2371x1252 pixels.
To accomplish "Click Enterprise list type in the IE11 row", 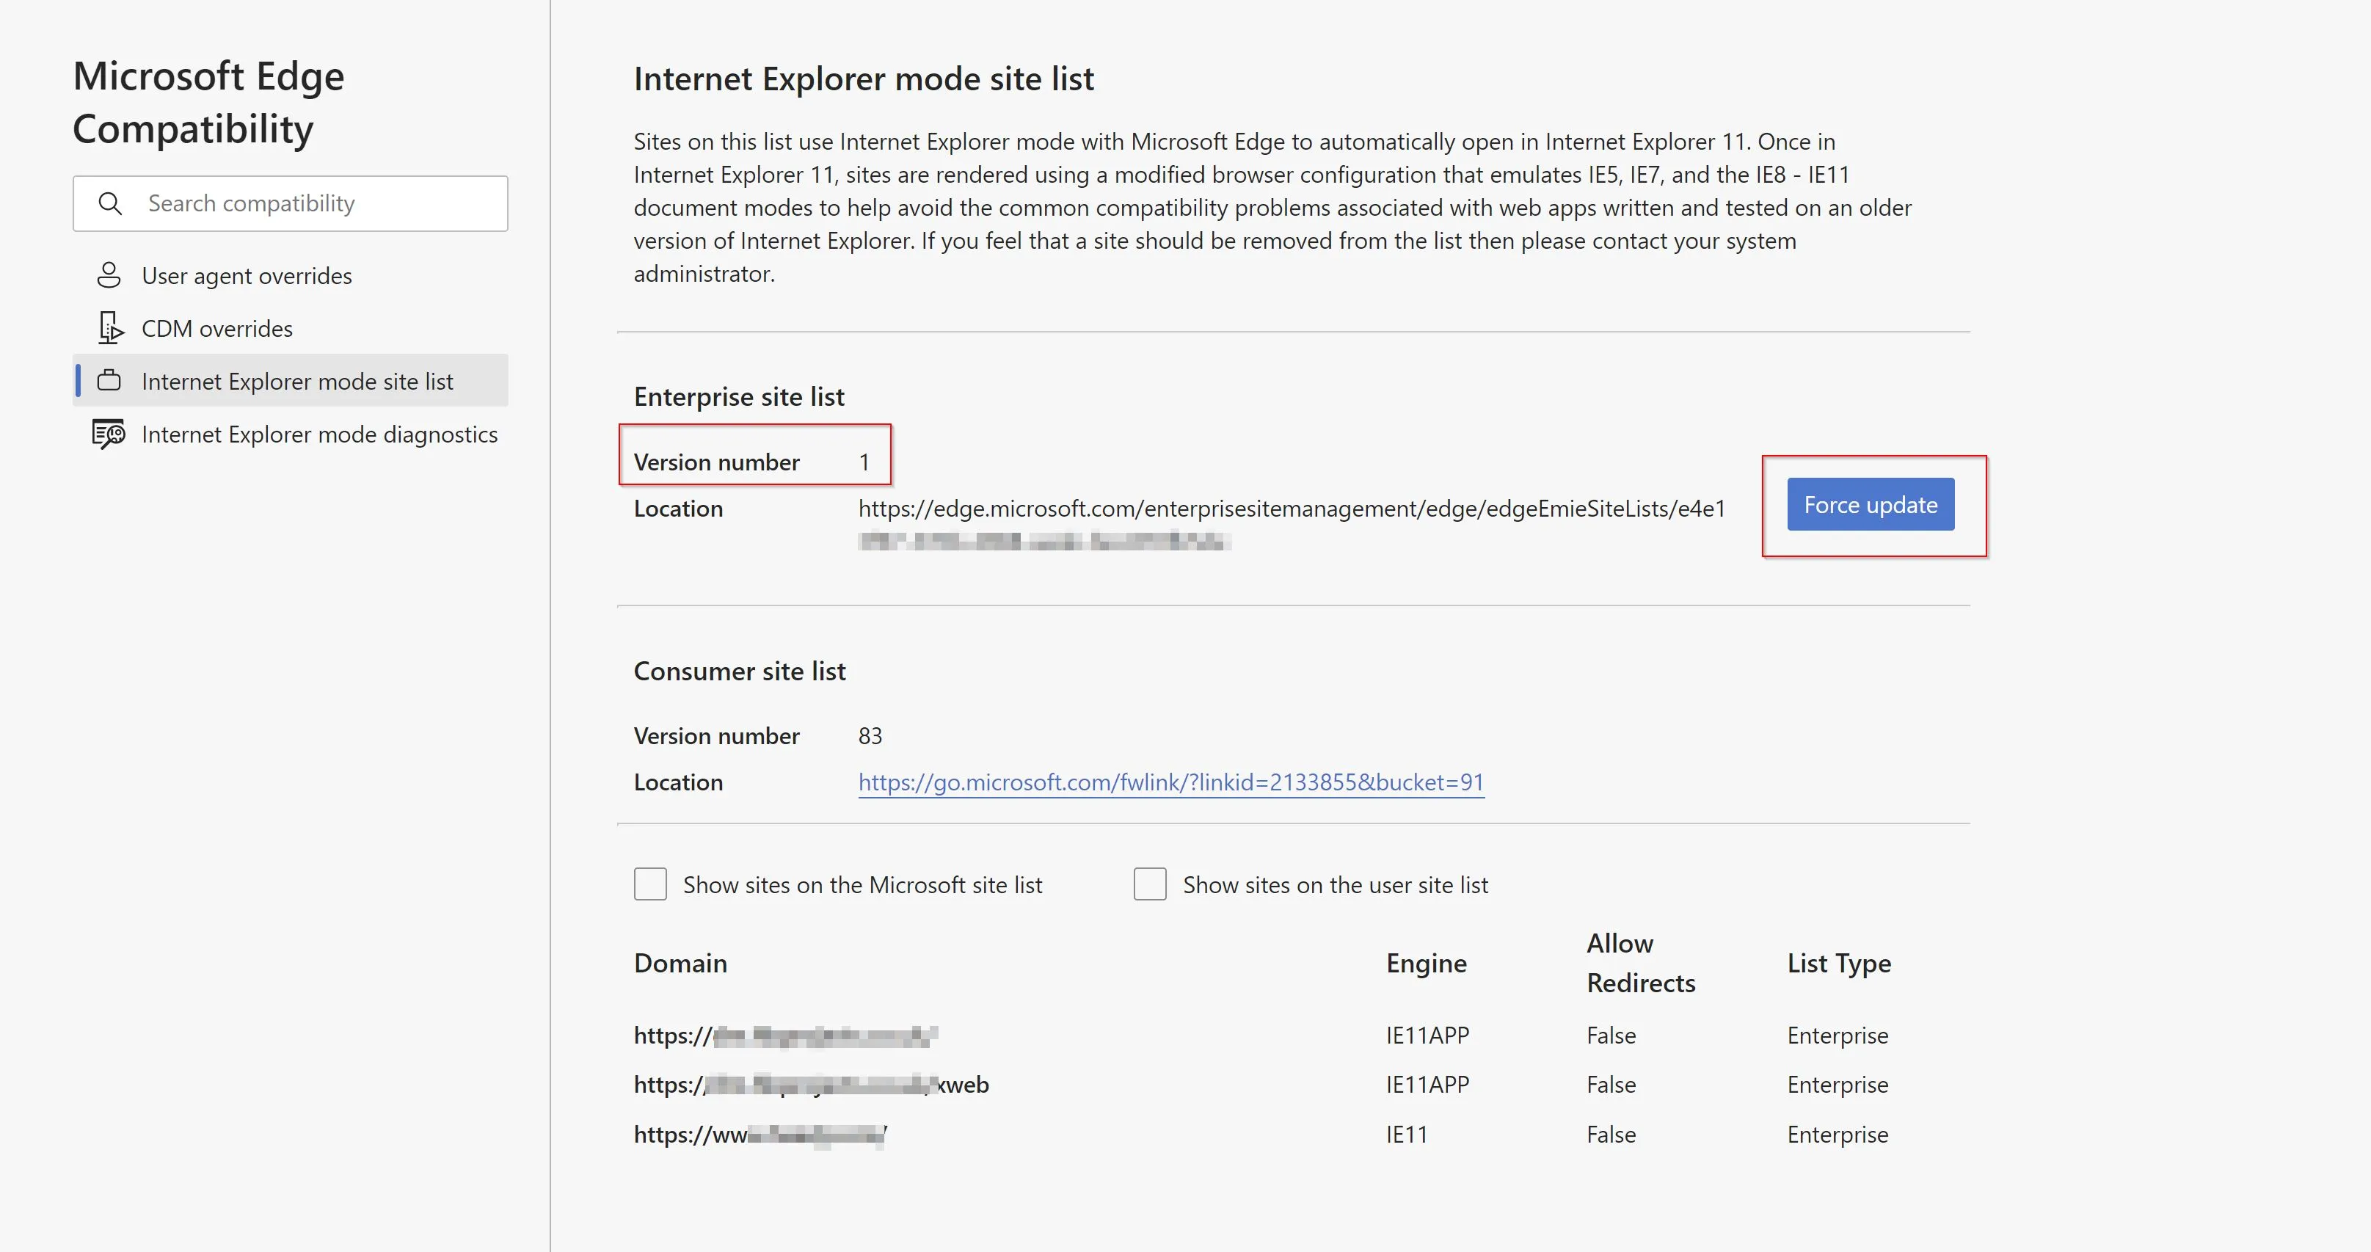I will click(1838, 1134).
